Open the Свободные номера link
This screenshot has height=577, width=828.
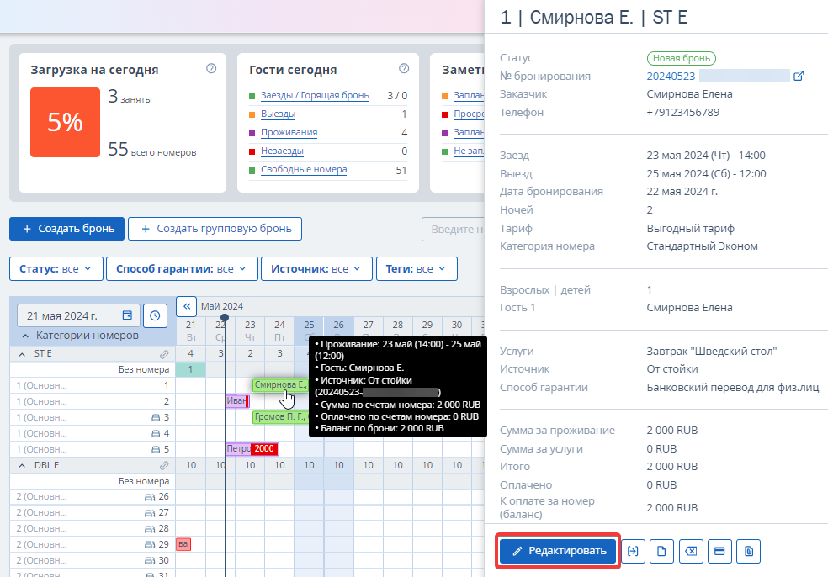(304, 169)
